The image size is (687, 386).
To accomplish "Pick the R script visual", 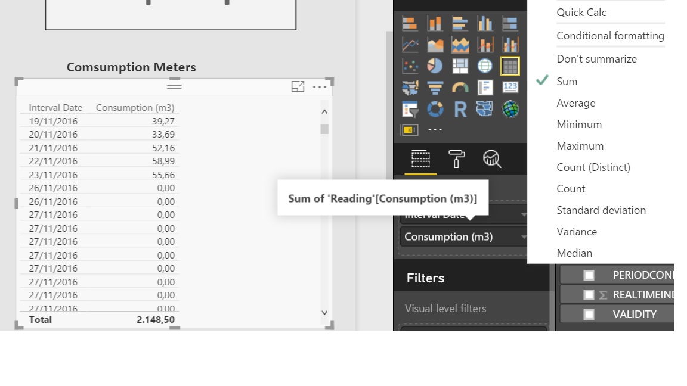I will (460, 109).
